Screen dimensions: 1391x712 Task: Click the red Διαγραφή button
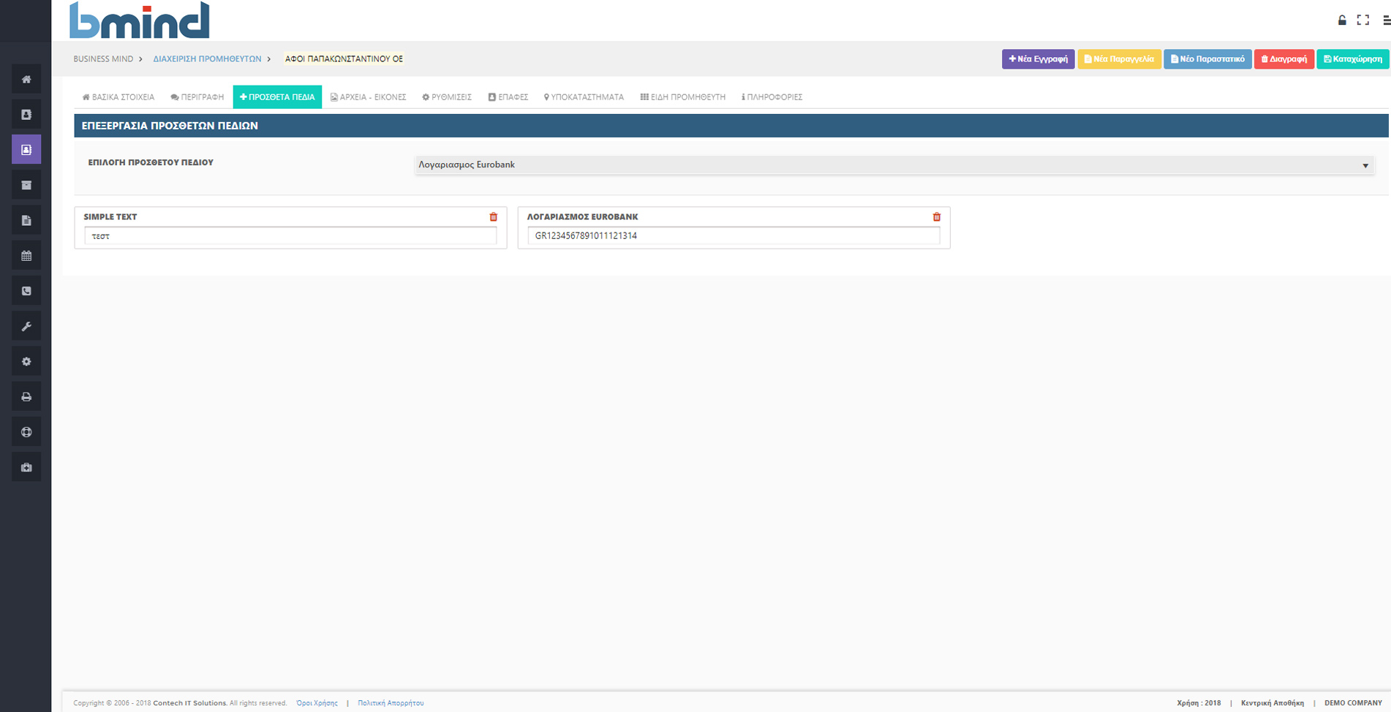point(1284,59)
